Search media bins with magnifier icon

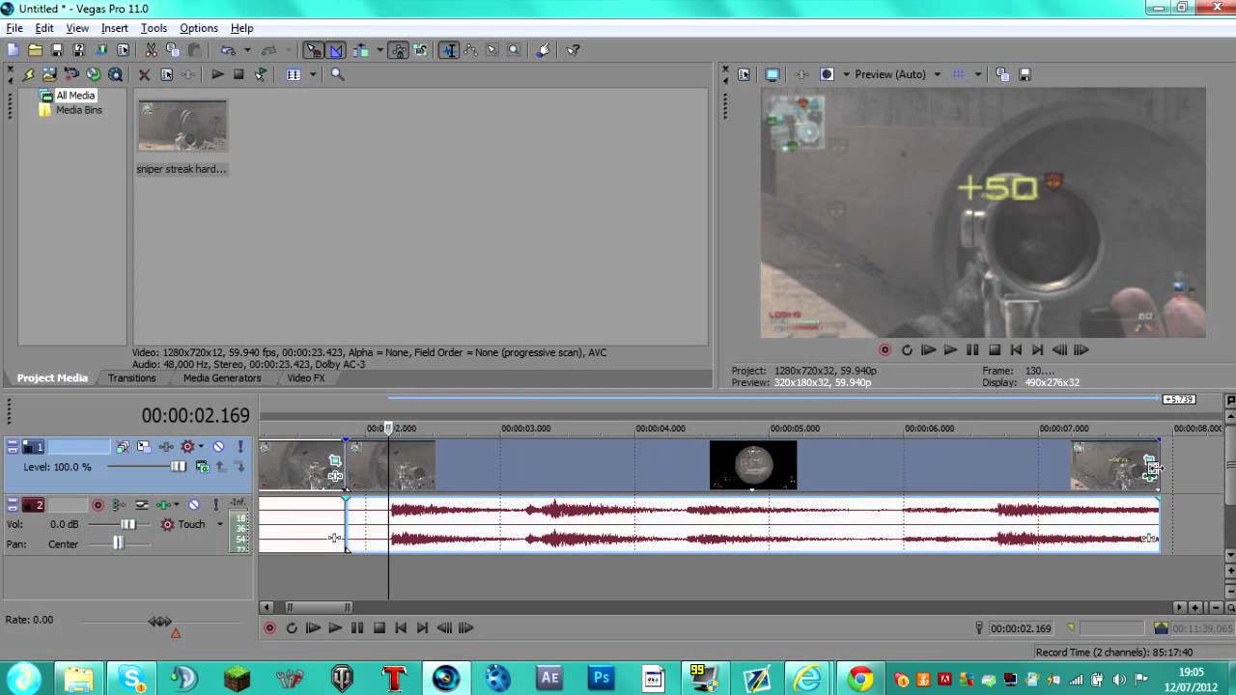point(337,74)
